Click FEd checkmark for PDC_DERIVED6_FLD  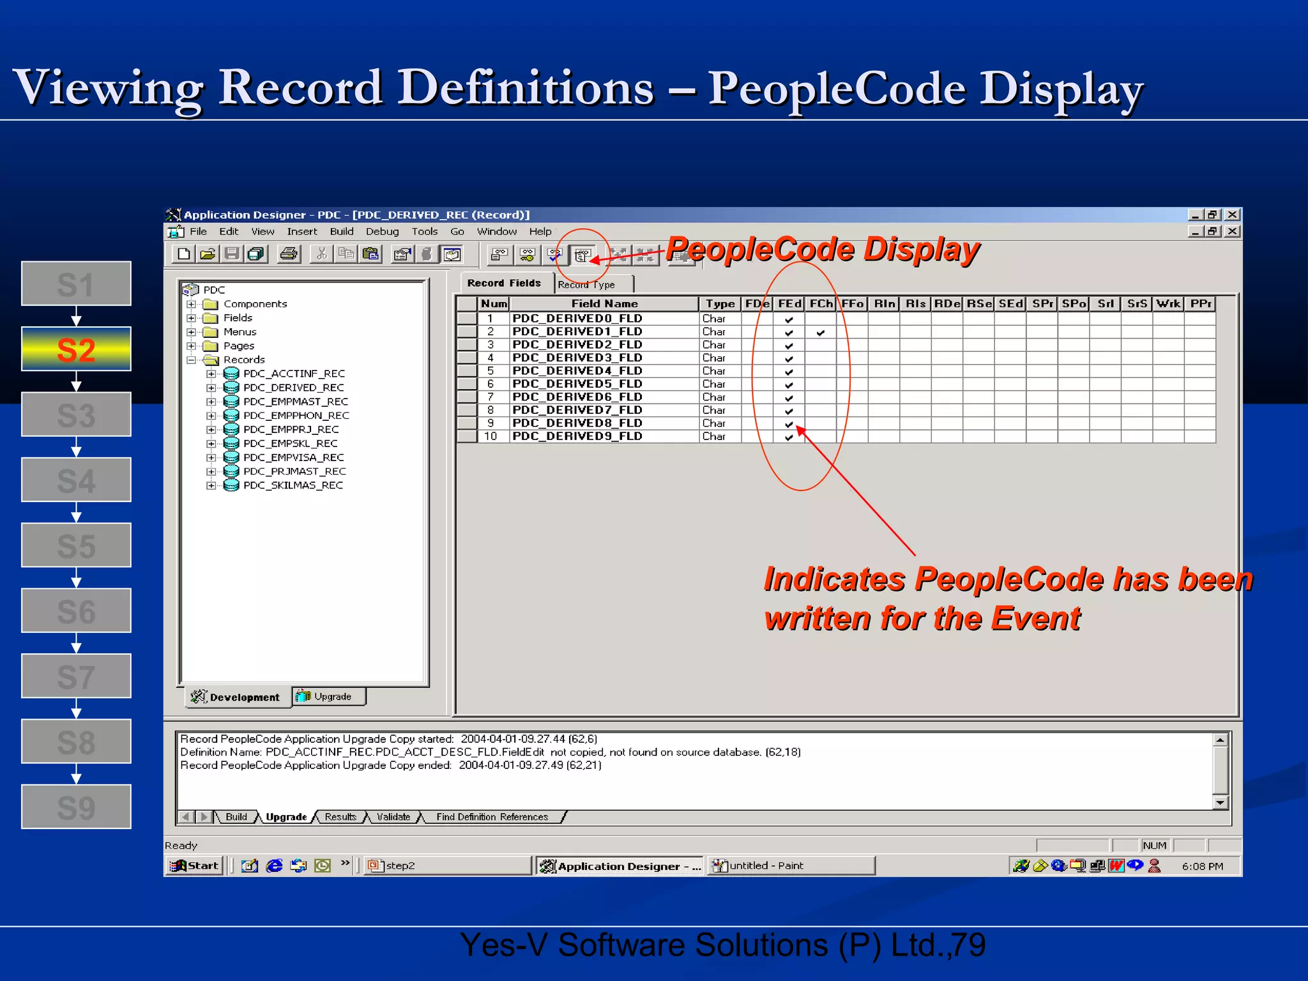[789, 398]
